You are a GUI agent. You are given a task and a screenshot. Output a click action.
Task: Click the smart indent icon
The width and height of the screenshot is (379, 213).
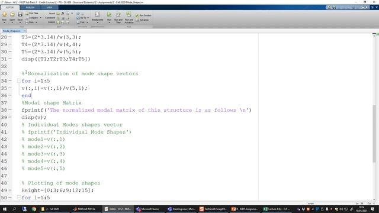pos(58,22)
